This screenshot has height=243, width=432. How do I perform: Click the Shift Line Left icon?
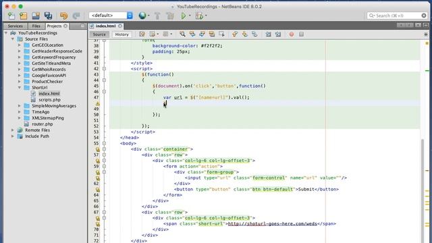point(268,34)
